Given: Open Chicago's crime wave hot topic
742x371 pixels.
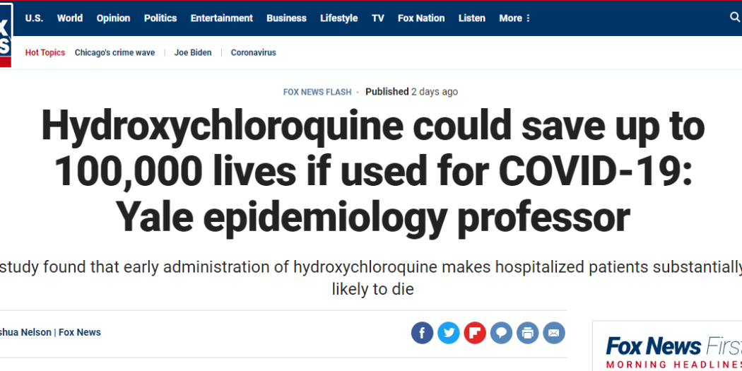Looking at the screenshot, I should tap(114, 53).
